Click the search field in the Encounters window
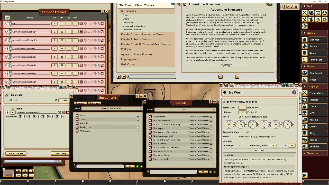This screenshot has width=329, height=185. pos(100,166)
